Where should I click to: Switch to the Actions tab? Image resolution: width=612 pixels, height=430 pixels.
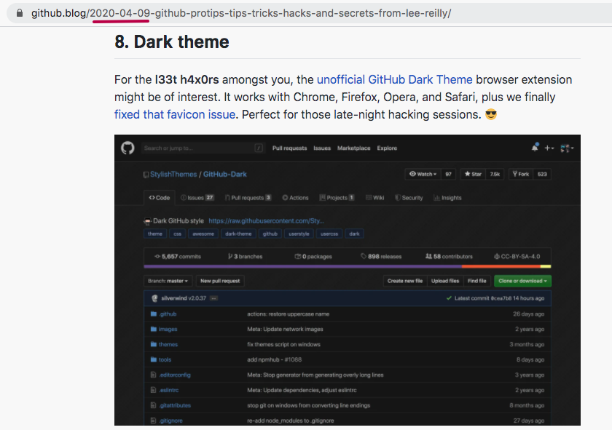tap(295, 198)
